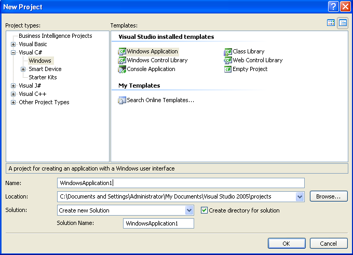This screenshot has height=255, width=353.
Task: Select Starter Kits project type
Action: point(43,78)
